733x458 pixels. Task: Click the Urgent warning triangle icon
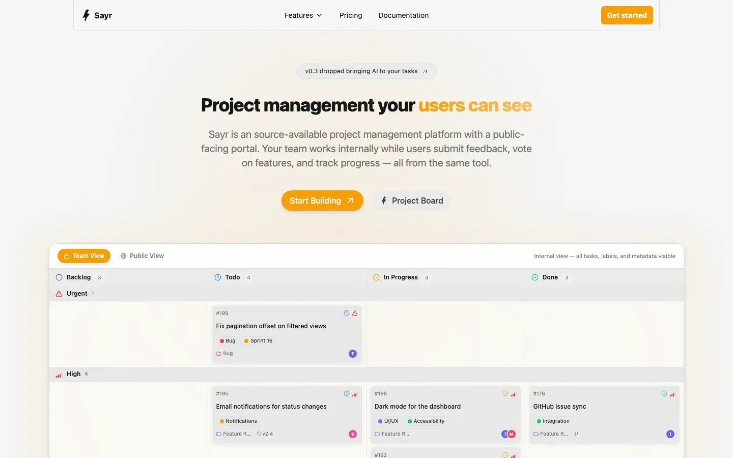(x=59, y=294)
